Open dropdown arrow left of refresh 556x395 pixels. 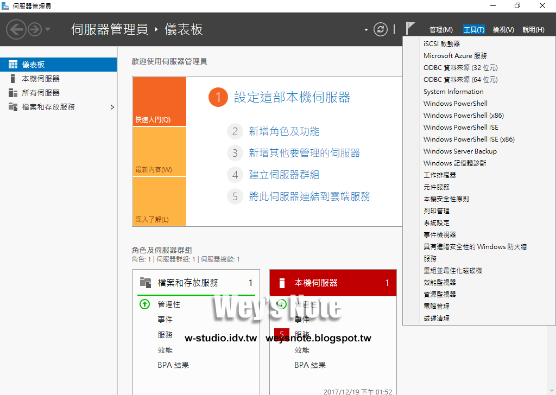(x=366, y=30)
